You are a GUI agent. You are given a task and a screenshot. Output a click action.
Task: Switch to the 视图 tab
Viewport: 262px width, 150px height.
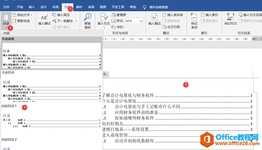[103, 7]
